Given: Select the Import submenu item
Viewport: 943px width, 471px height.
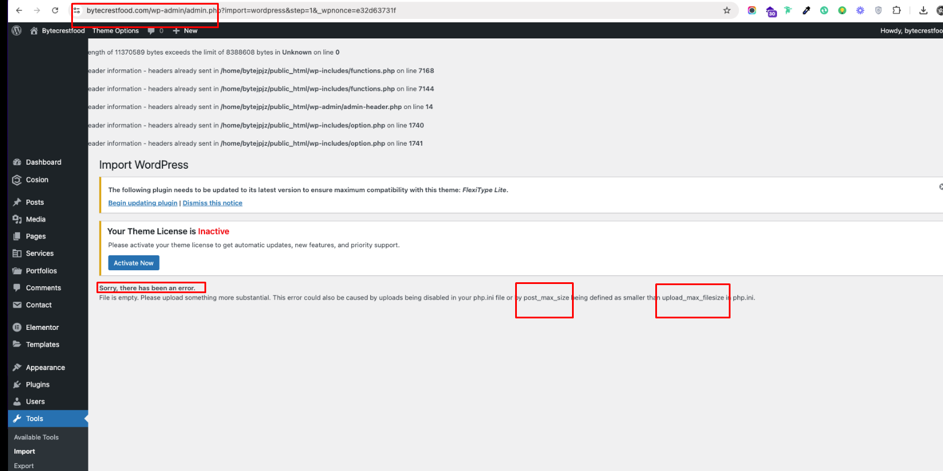Looking at the screenshot, I should 25,451.
